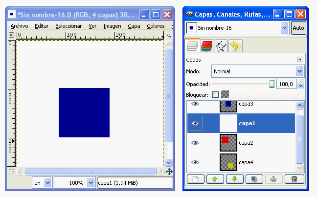318x197 pixels.
Task: Minimize the Capas, Canales, Rutas dialog
Action: [278, 14]
